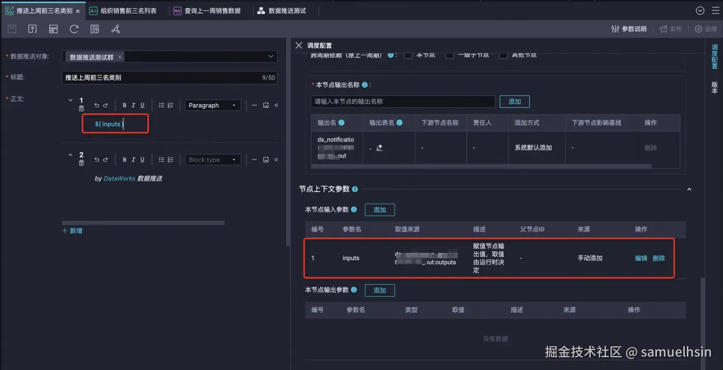
Task: Apply bullet list in body block 1
Action: [161, 105]
